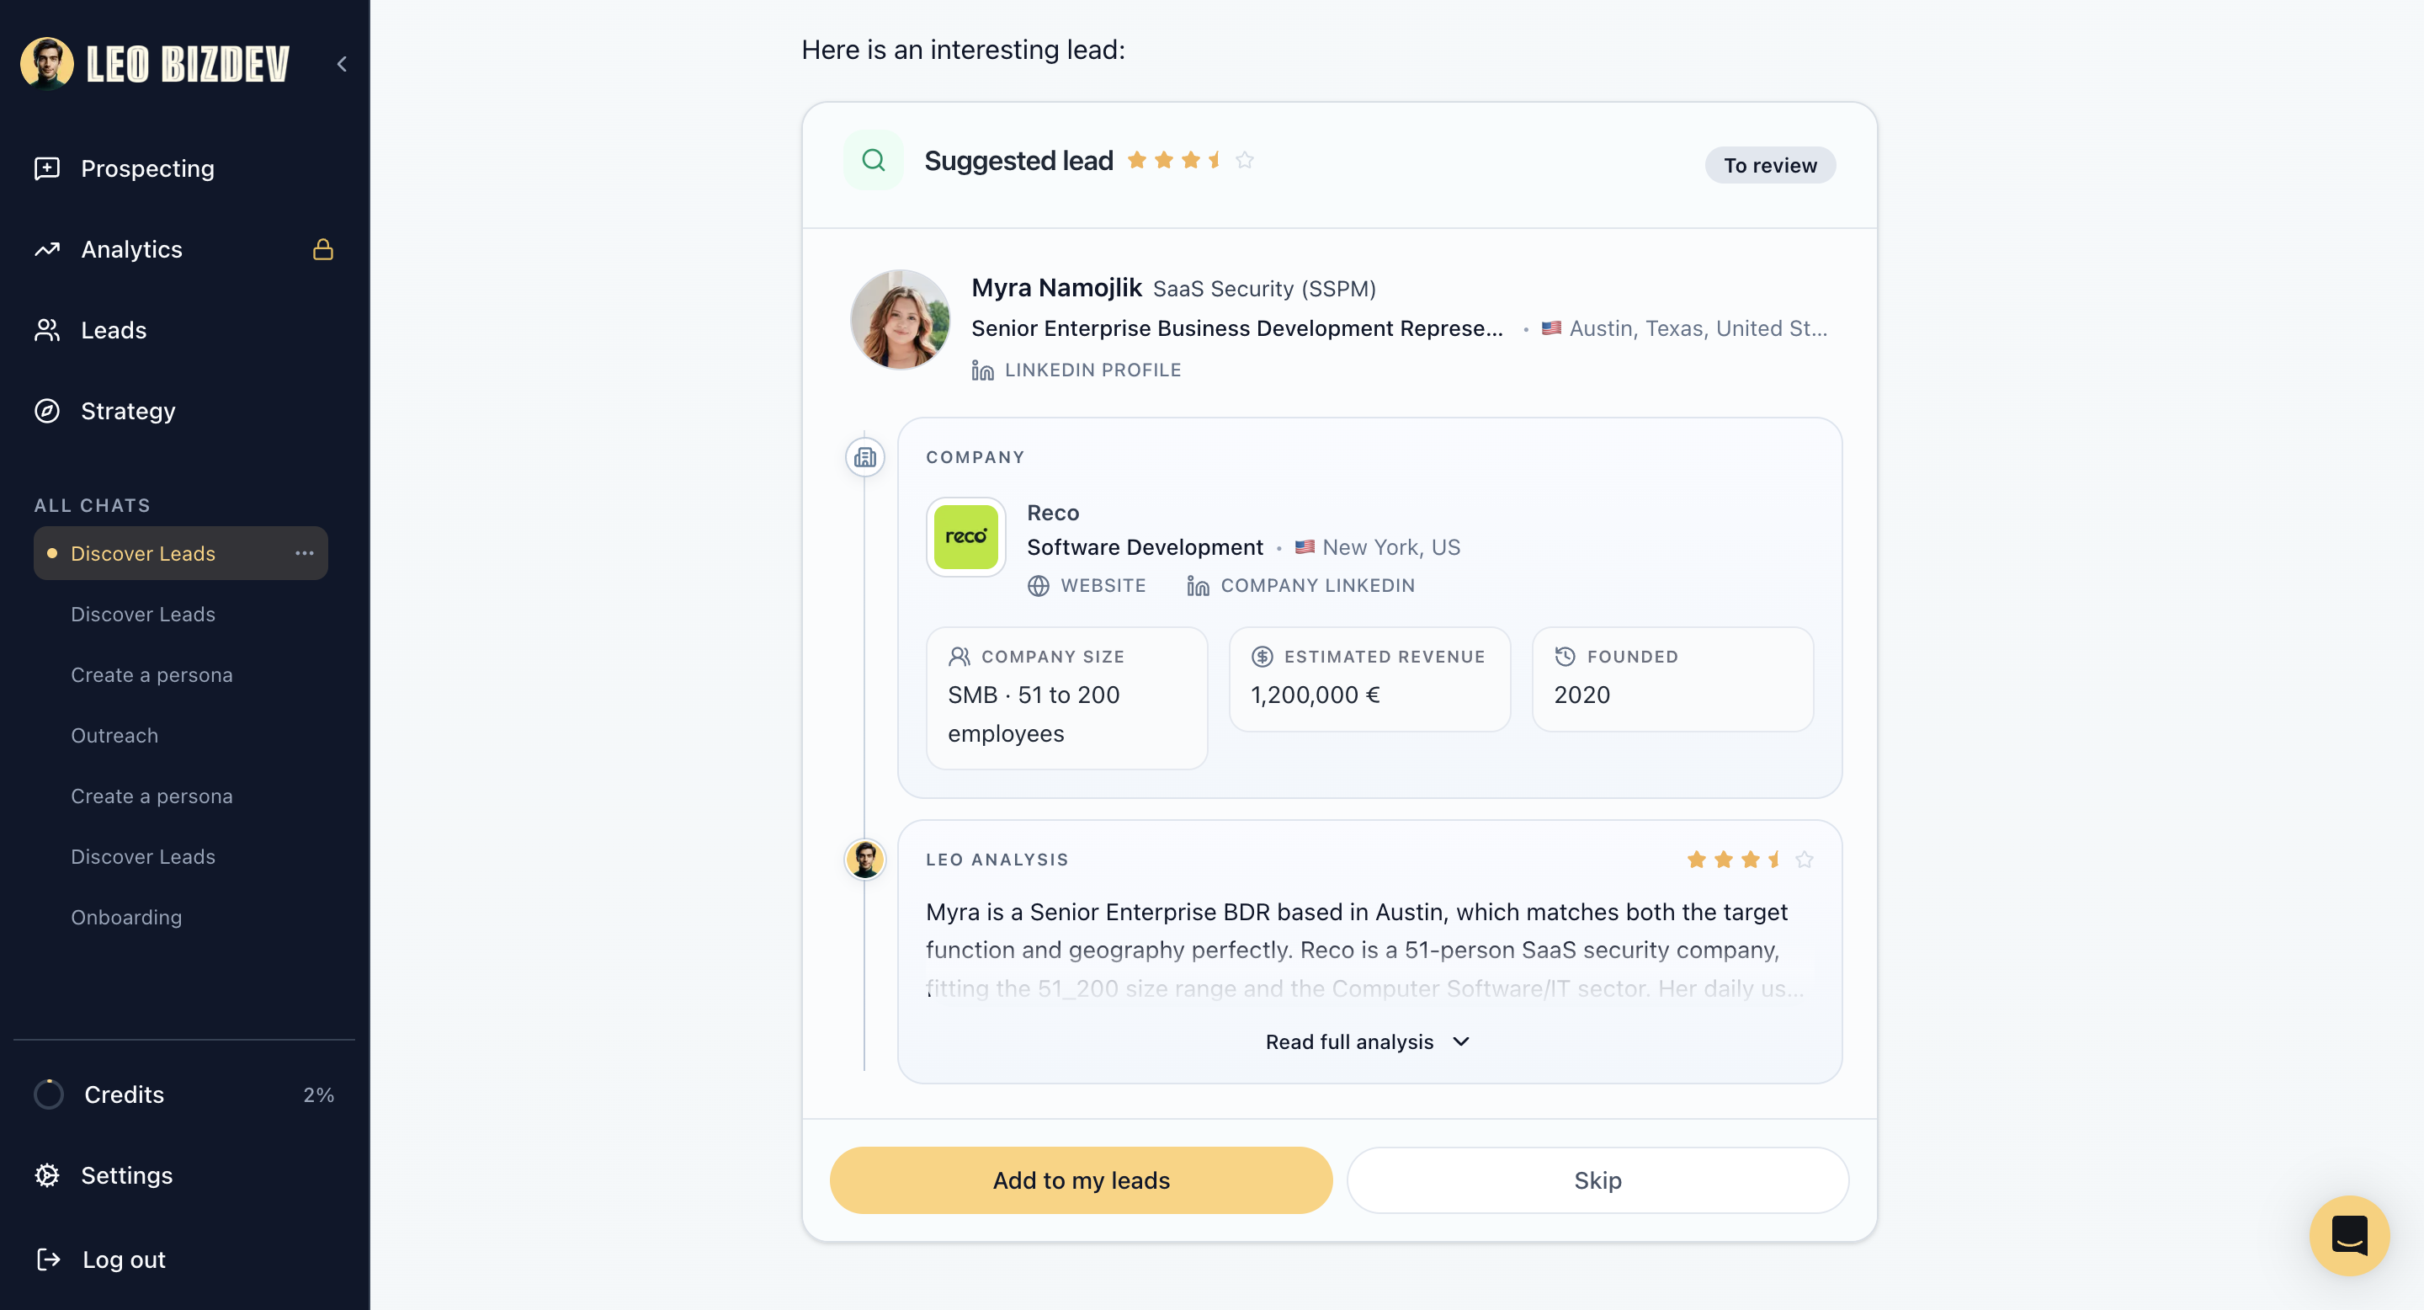Click the Suggested lead star rating
Viewport: 2424px width, 1310px height.
1190,160
